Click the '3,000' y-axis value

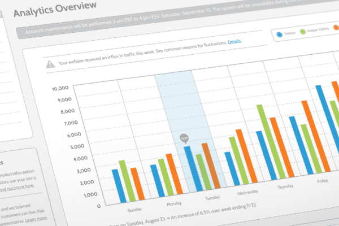pos(84,171)
